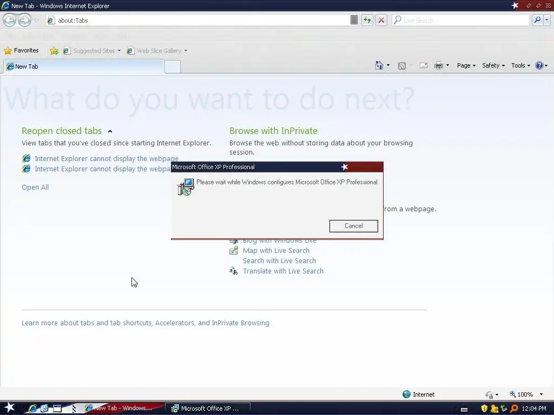This screenshot has height=415, width=554.
Task: Click the Outlook Express quick launch icon
Action: click(44, 409)
